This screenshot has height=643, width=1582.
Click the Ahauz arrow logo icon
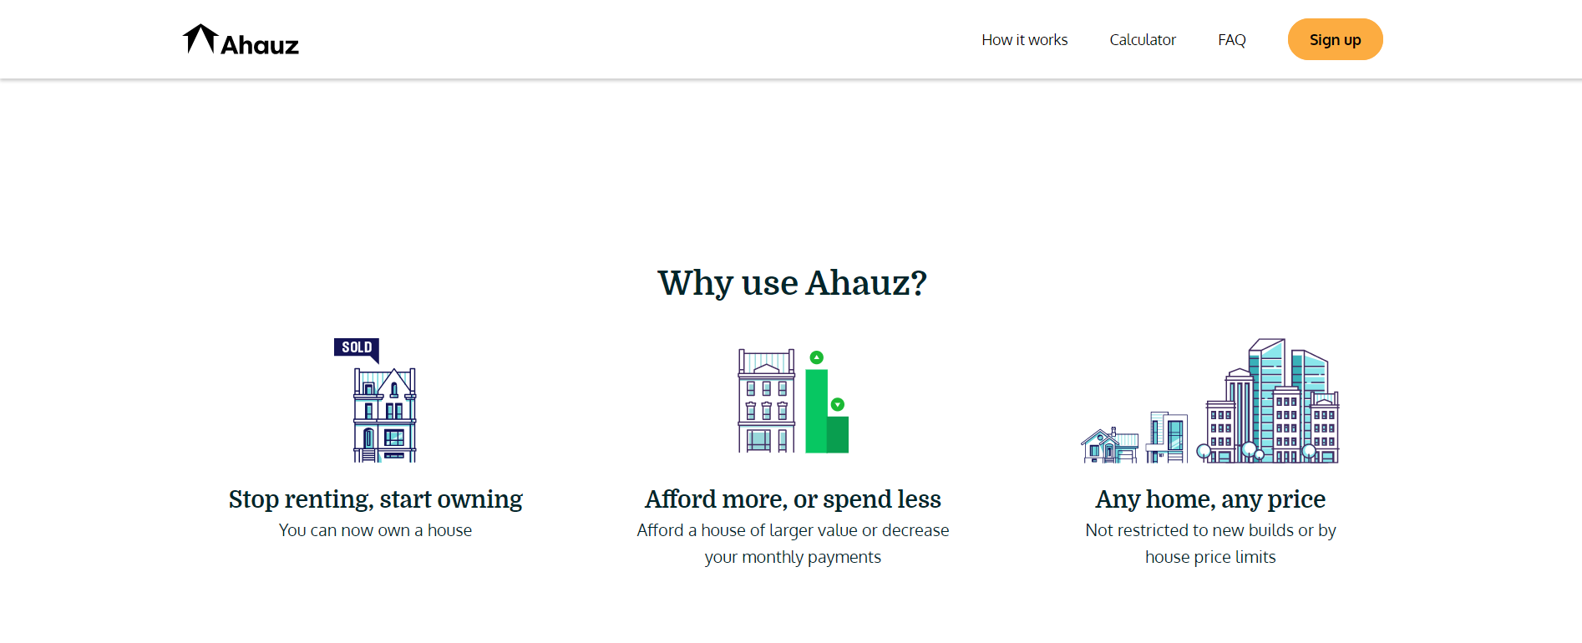point(199,37)
